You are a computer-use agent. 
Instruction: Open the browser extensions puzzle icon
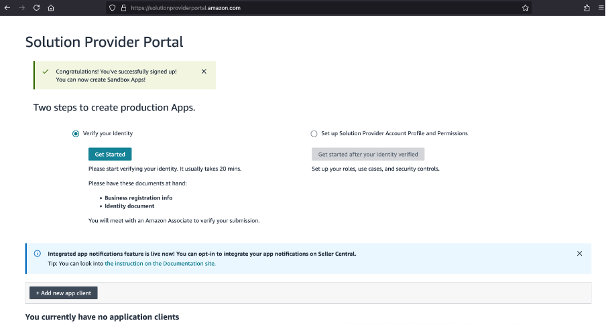coord(587,8)
